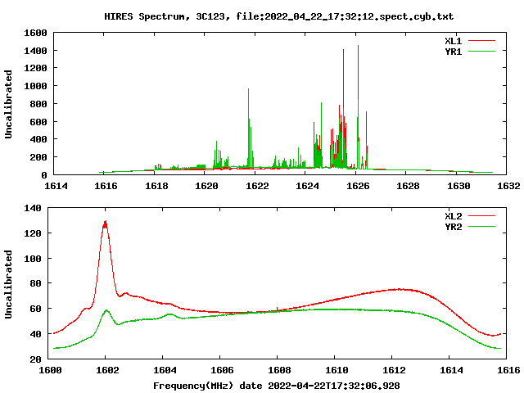Viewport: 524px width, 393px height.
Task: Click the 1622 x-axis tick label
Action: [x=257, y=186]
